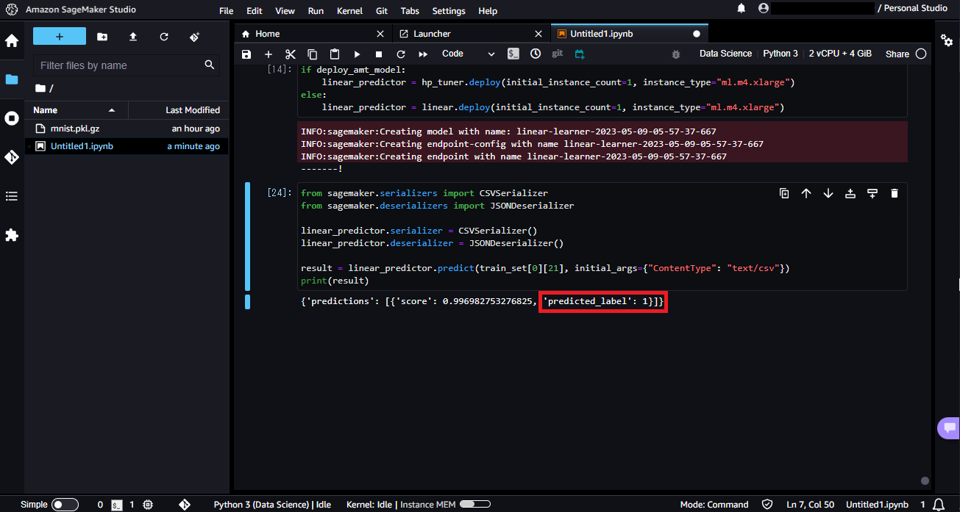Click Ln 7, Col 50 in status bar
The height and width of the screenshot is (512, 960).
pyautogui.click(x=810, y=505)
